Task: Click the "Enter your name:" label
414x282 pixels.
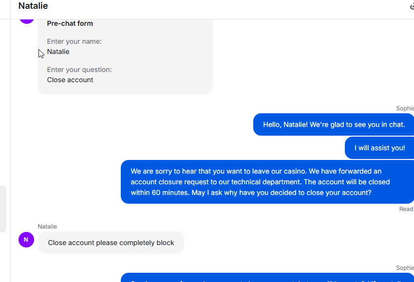Action: (x=75, y=41)
